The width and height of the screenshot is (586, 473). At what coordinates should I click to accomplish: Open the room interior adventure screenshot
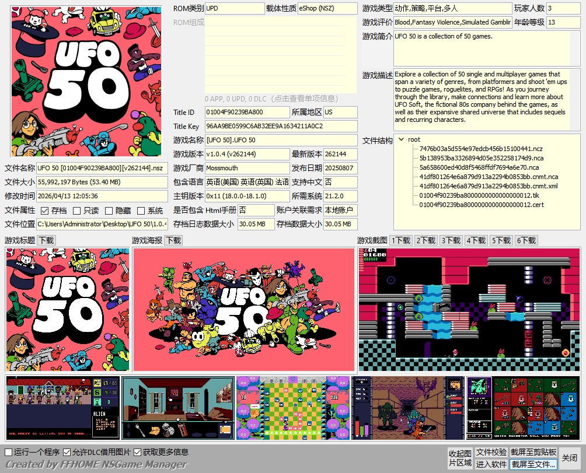pyautogui.click(x=178, y=408)
